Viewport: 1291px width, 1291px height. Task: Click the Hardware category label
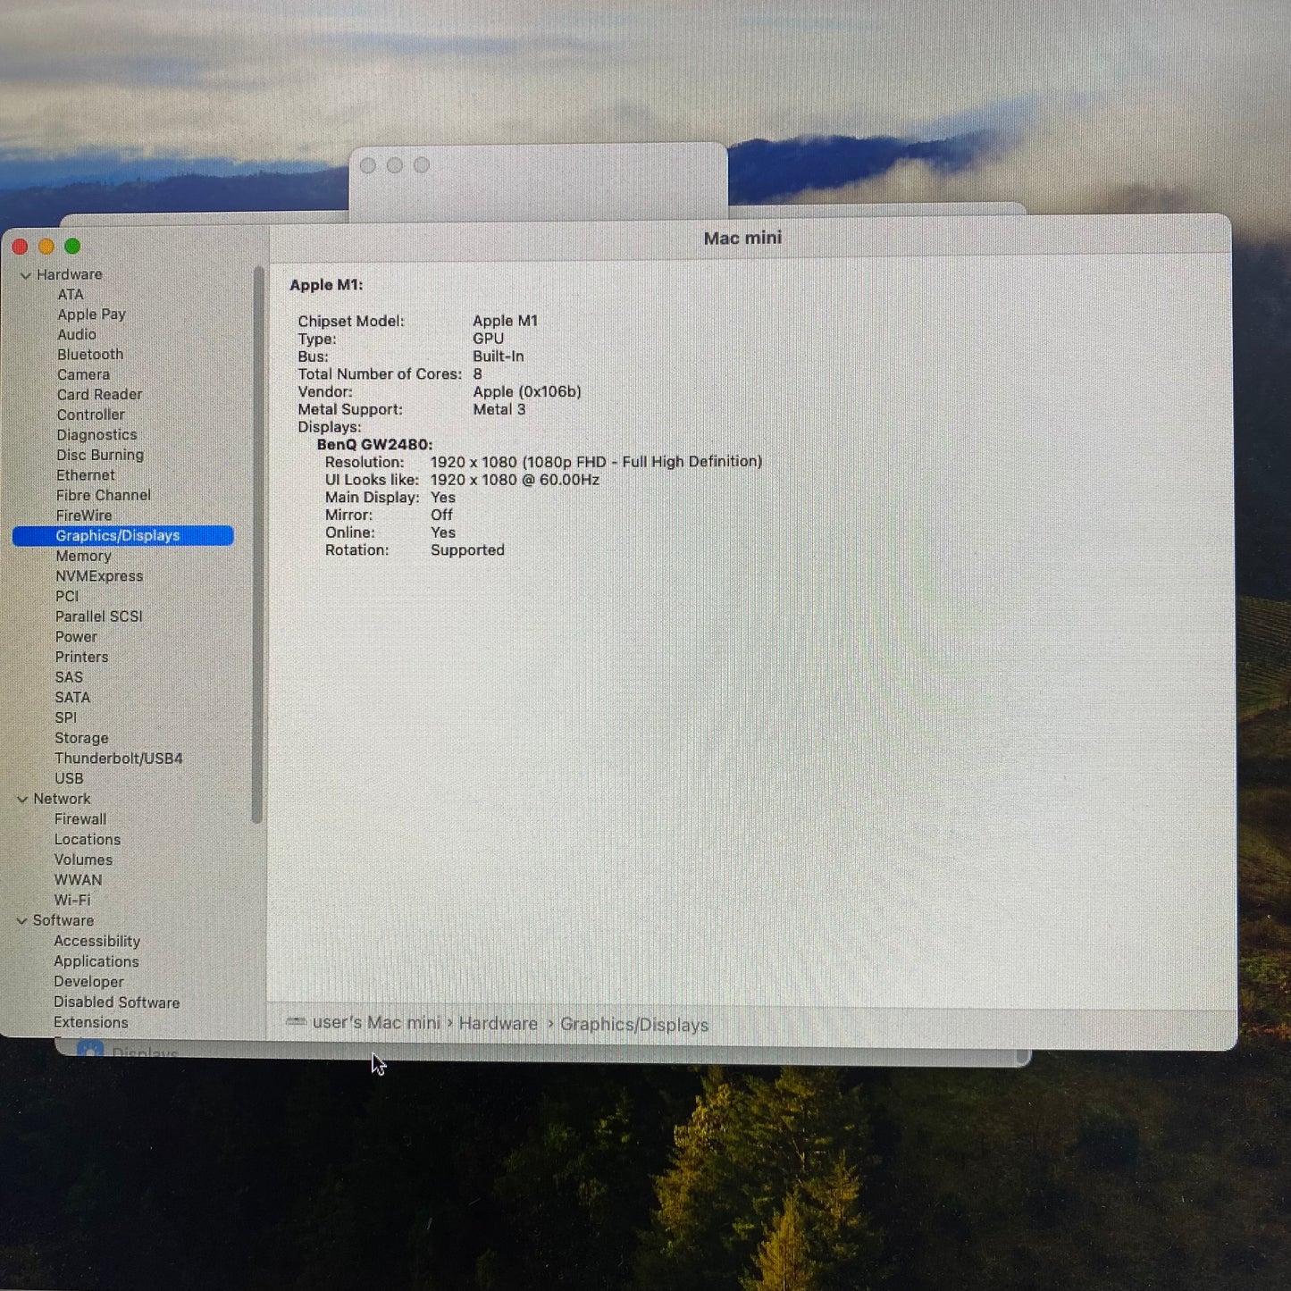pyautogui.click(x=70, y=275)
